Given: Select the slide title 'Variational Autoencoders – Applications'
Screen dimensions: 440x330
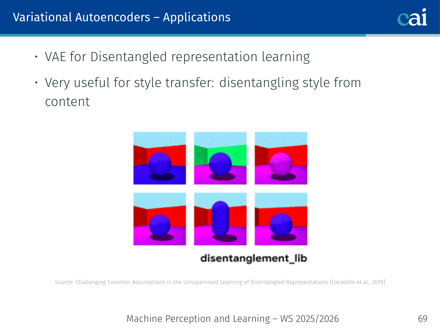Looking at the screenshot, I should pyautogui.click(x=122, y=17).
